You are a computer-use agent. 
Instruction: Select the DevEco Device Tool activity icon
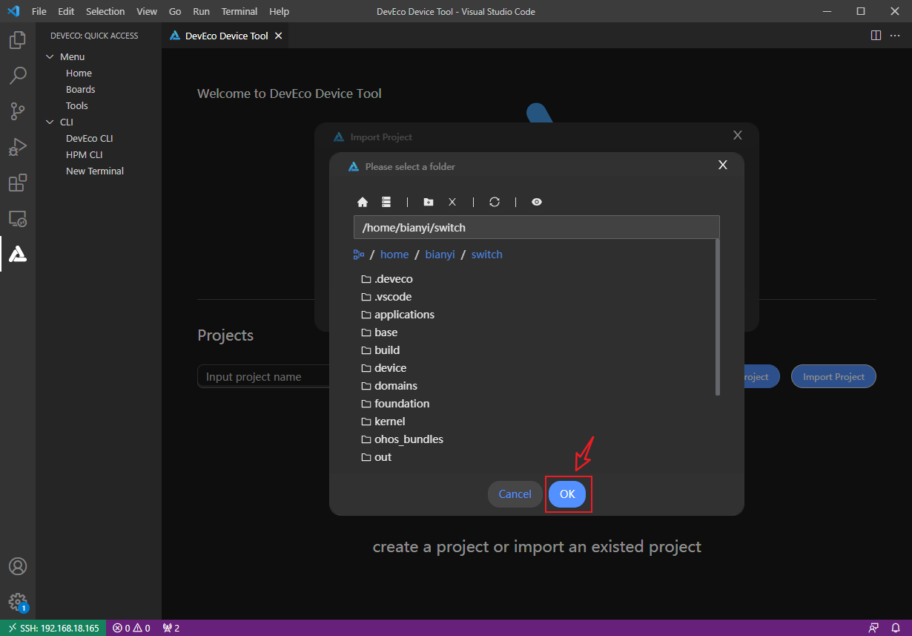coord(18,255)
